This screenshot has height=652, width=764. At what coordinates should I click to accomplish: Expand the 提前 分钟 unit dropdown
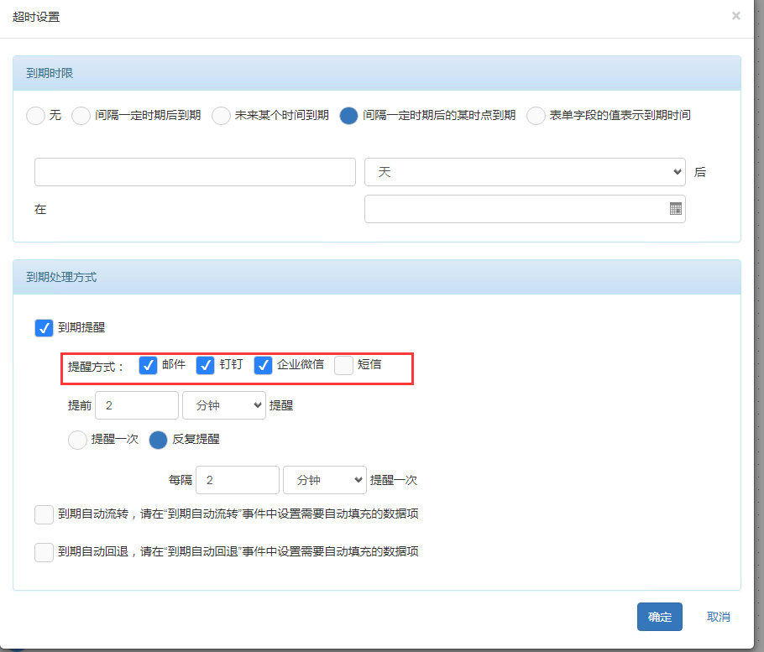pos(223,405)
